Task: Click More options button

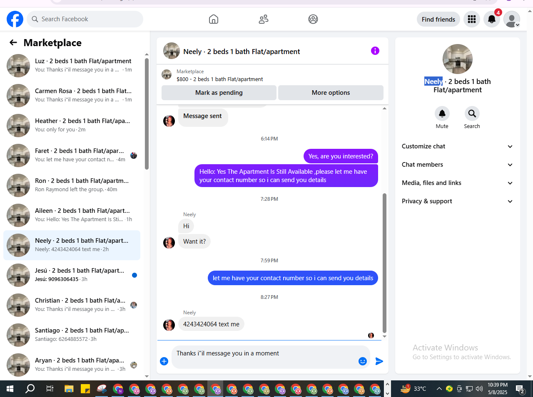Action: [x=331, y=93]
